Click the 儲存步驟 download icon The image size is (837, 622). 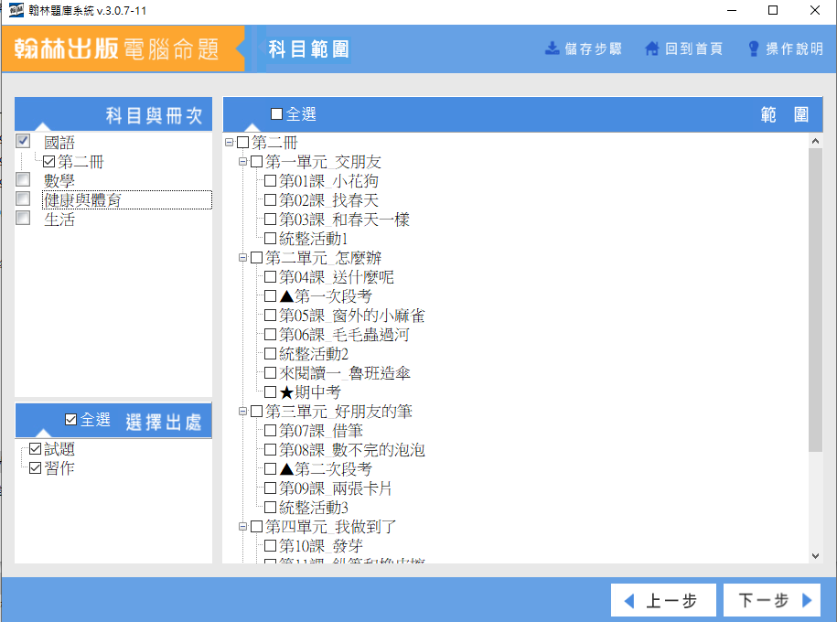[552, 48]
